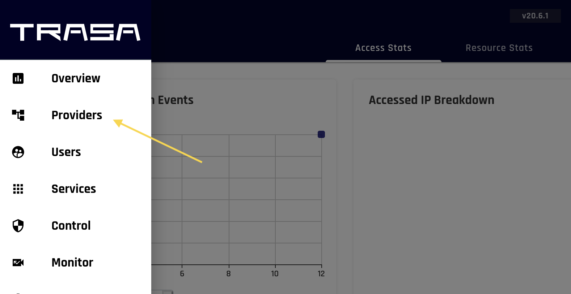Open the Overview menu item
Screen dimensions: 571x294
[x=76, y=78]
